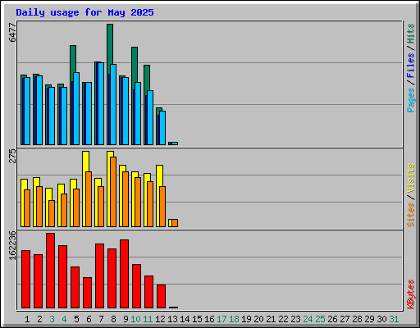Viewport: 420px width, 328px height.
Task: Click day 13 on the x-axis
Action: pos(172,319)
